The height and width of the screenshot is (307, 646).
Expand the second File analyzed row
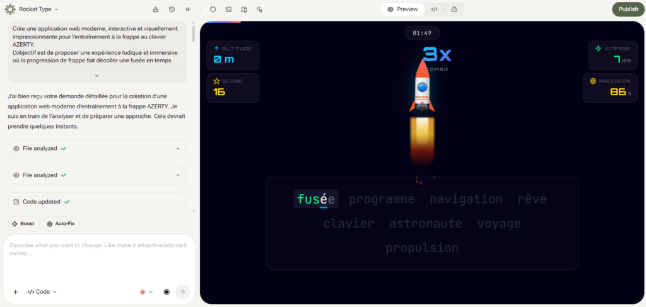(x=97, y=175)
